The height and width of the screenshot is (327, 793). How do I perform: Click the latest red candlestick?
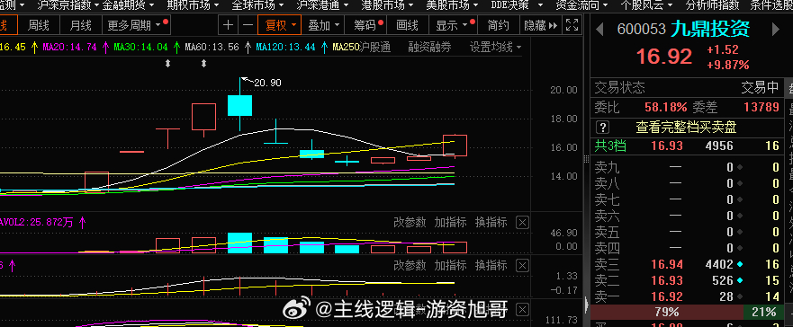pyautogui.click(x=455, y=146)
